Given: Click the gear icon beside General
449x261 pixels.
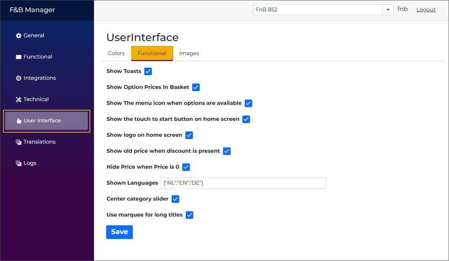Looking at the screenshot, I should (x=18, y=35).
